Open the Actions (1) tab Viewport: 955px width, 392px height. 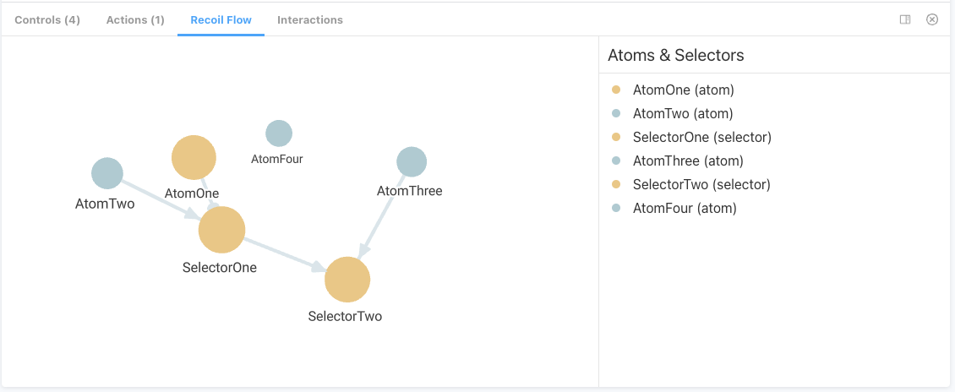[x=135, y=20]
